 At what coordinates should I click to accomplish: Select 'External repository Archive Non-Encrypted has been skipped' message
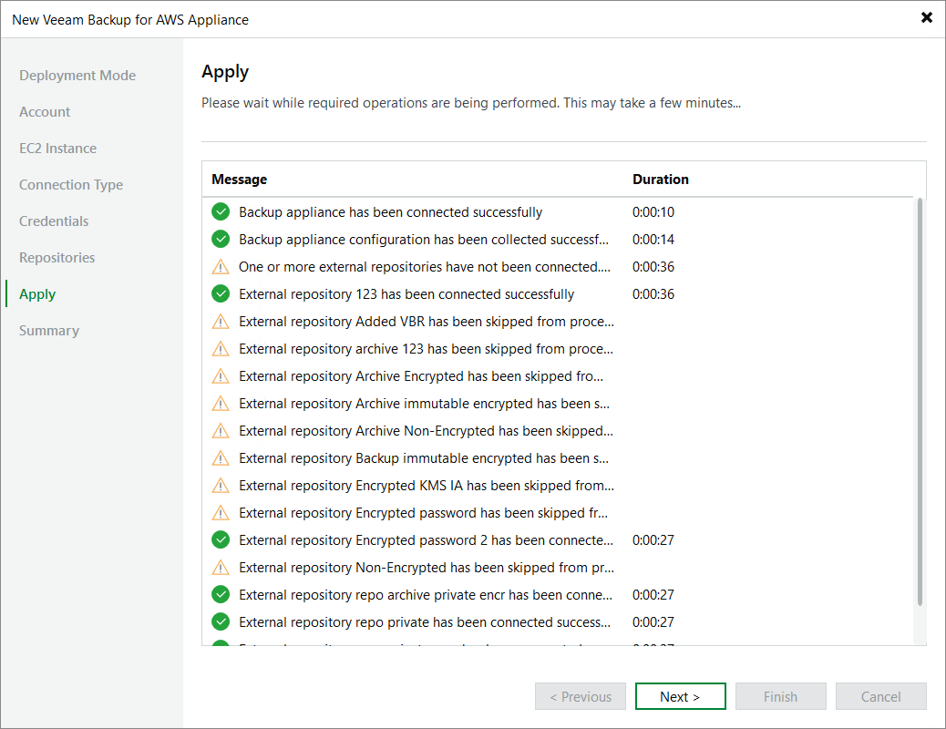point(426,431)
